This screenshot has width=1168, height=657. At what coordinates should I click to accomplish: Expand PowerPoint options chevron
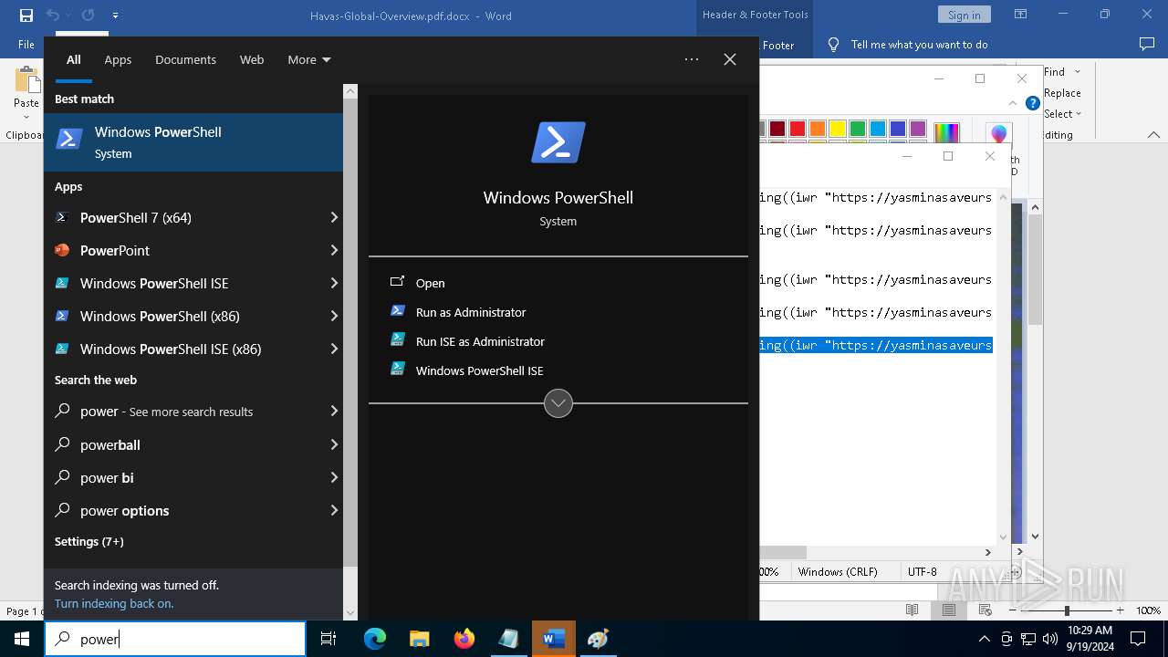pyautogui.click(x=334, y=250)
